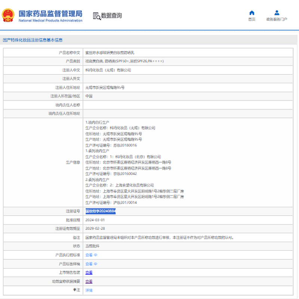Click section header 国产特殊化妆品注册信息基本信息

pyautogui.click(x=33, y=40)
